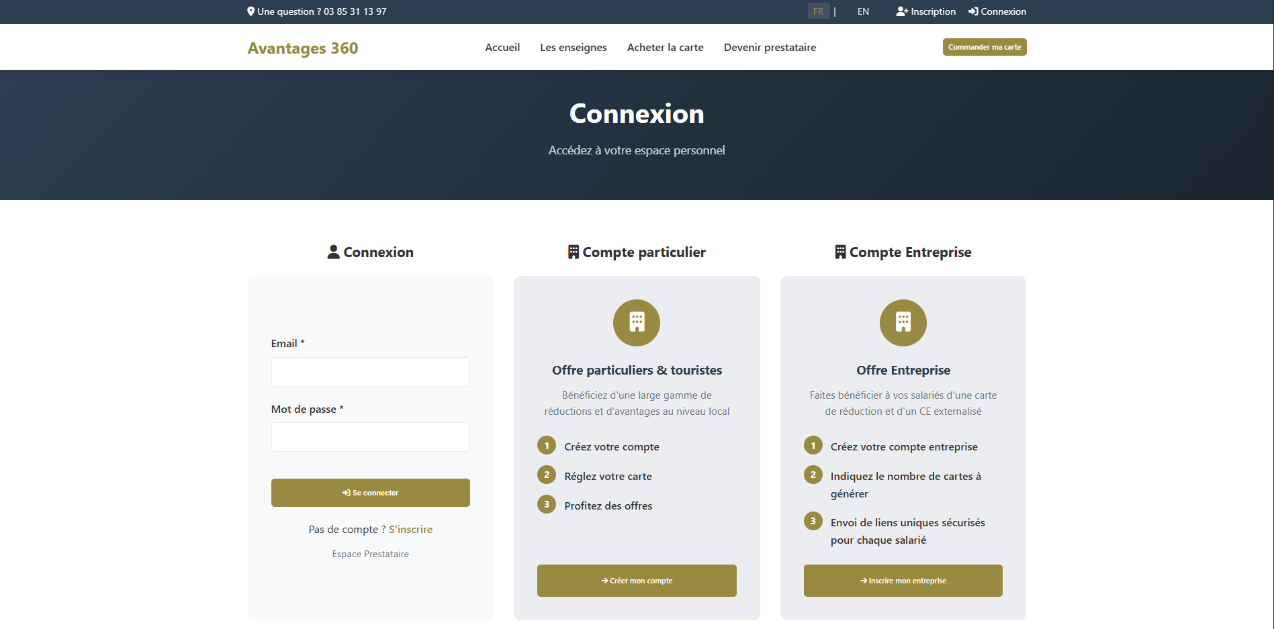Click the building icon next to Compte particulier

574,251
